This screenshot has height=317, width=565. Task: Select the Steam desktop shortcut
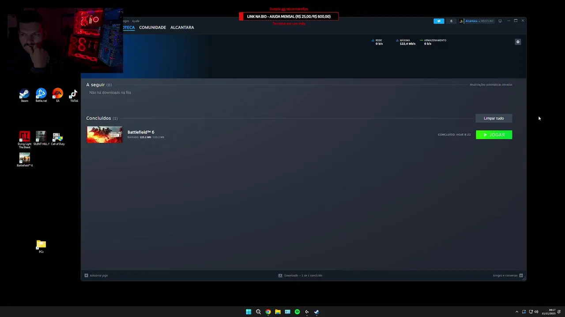click(24, 95)
